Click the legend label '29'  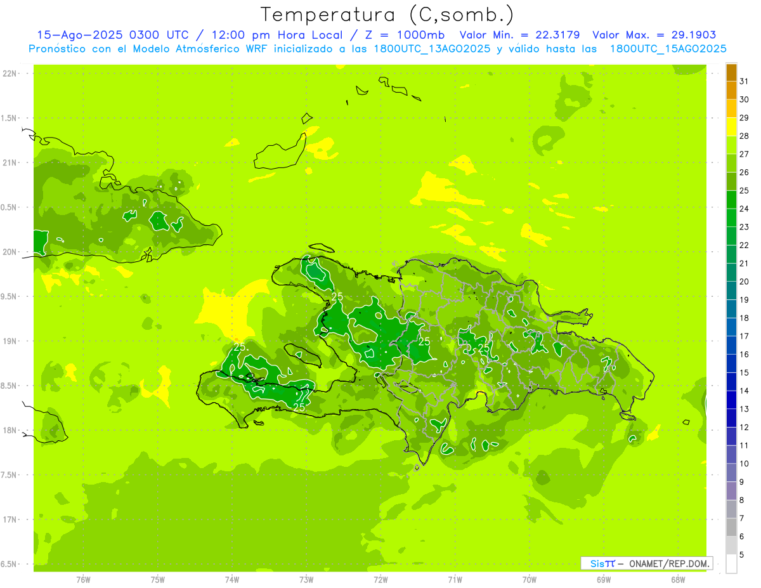click(x=745, y=118)
